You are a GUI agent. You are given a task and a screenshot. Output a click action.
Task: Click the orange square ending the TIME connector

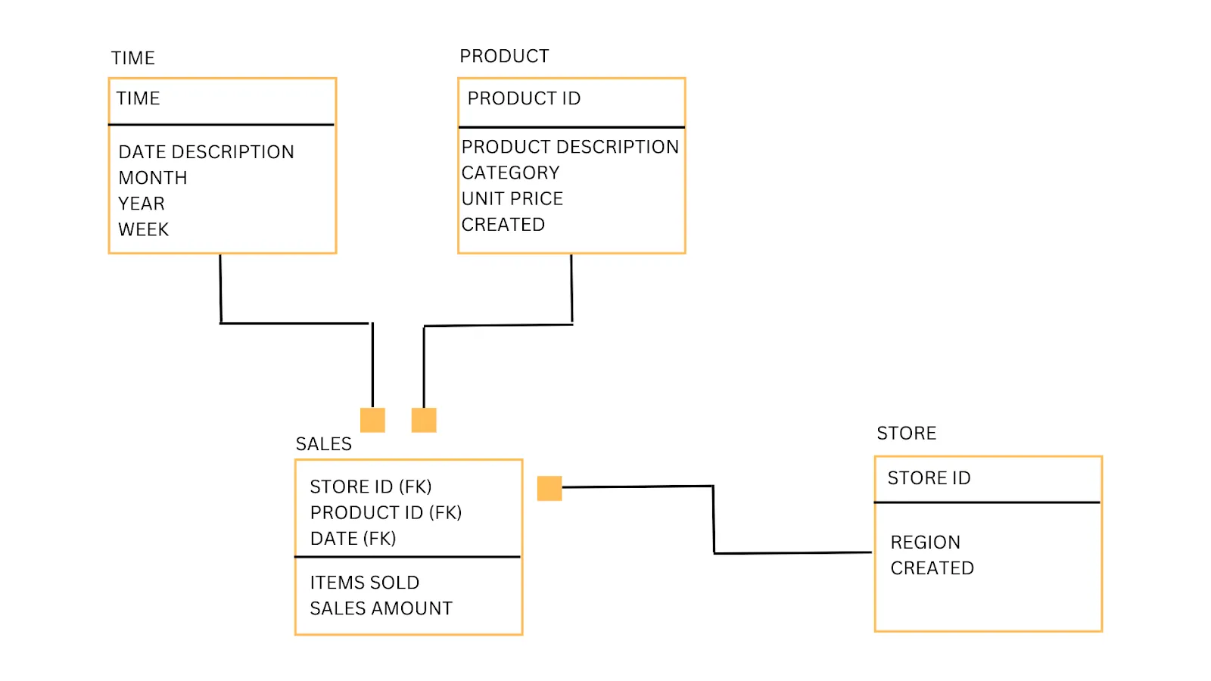[372, 420]
